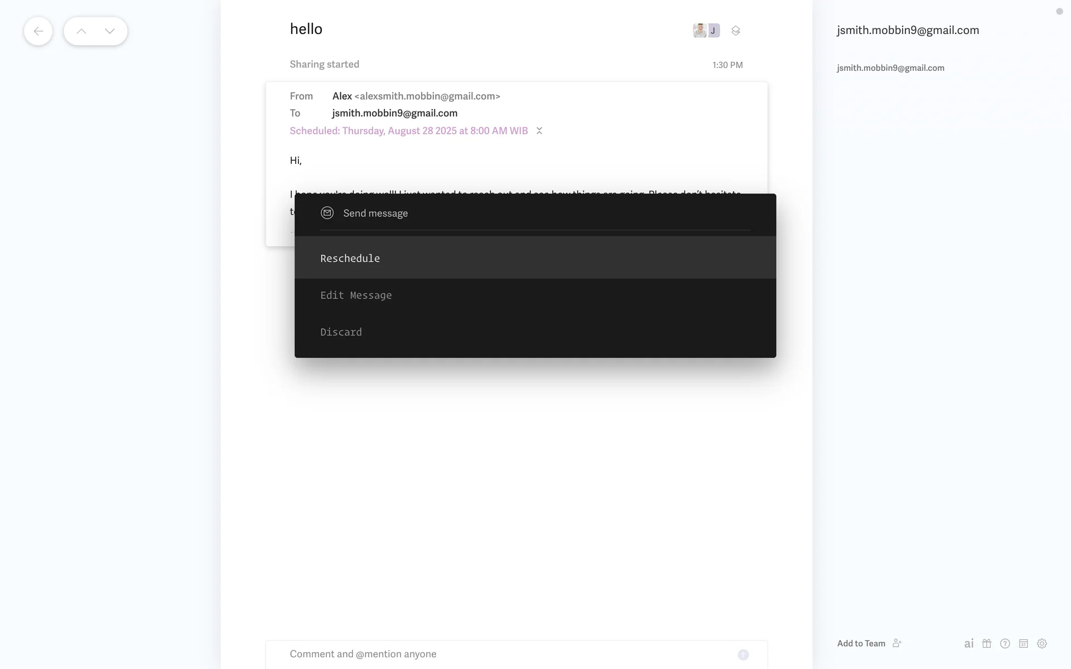The image size is (1071, 669).
Task: Click the shared user avatar thumbnail
Action: pyautogui.click(x=699, y=30)
